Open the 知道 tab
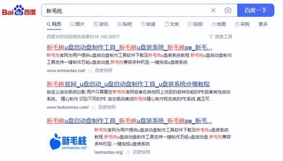Viewport: 283px width, 161px height. coord(148,24)
